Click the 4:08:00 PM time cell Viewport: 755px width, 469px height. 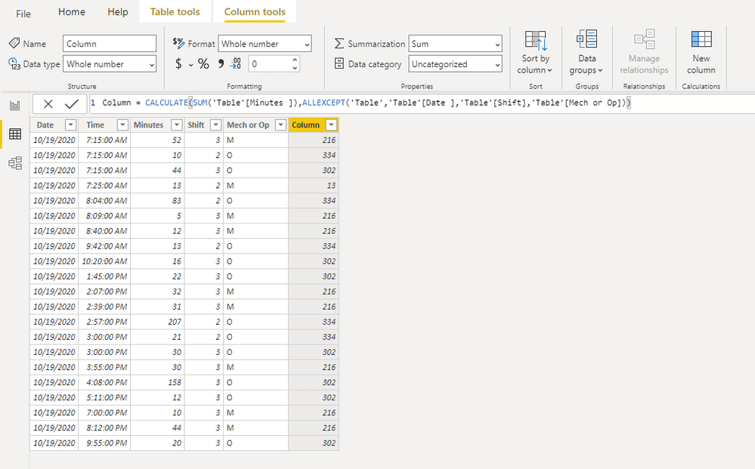[x=104, y=382]
